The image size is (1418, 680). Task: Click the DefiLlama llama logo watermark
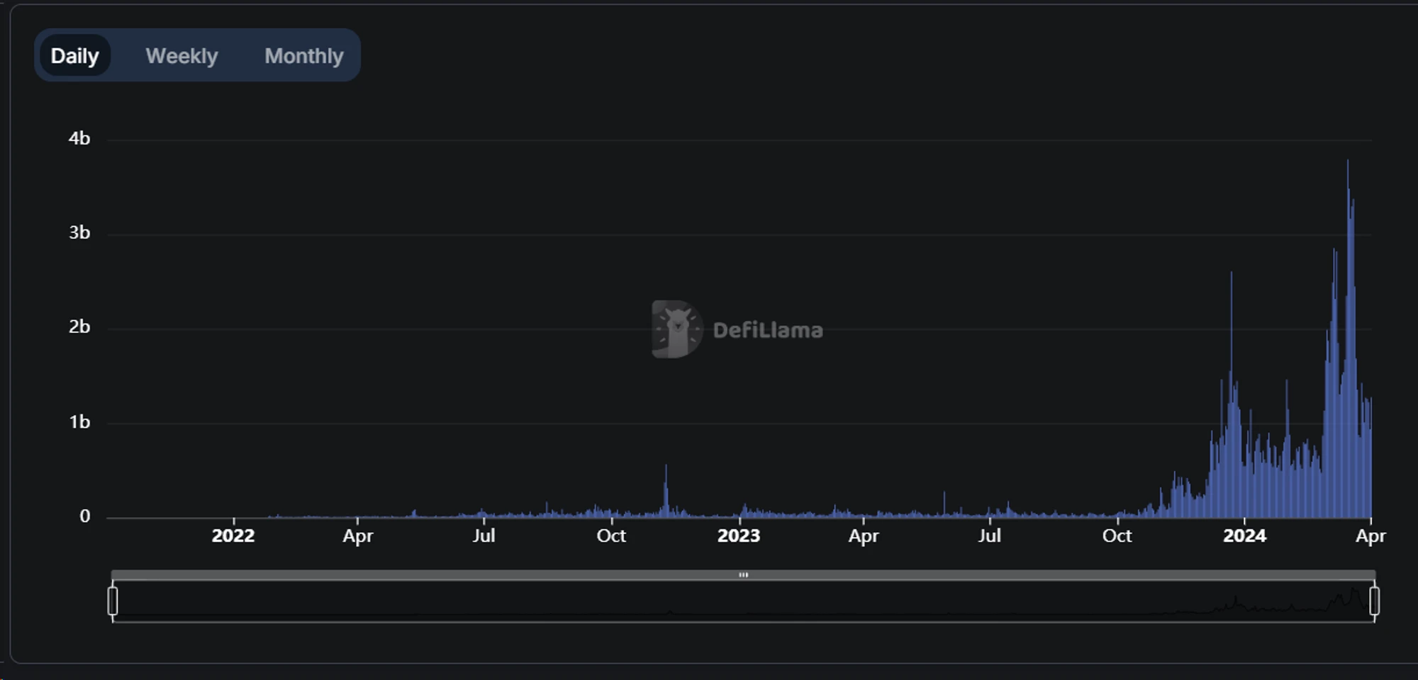click(676, 329)
